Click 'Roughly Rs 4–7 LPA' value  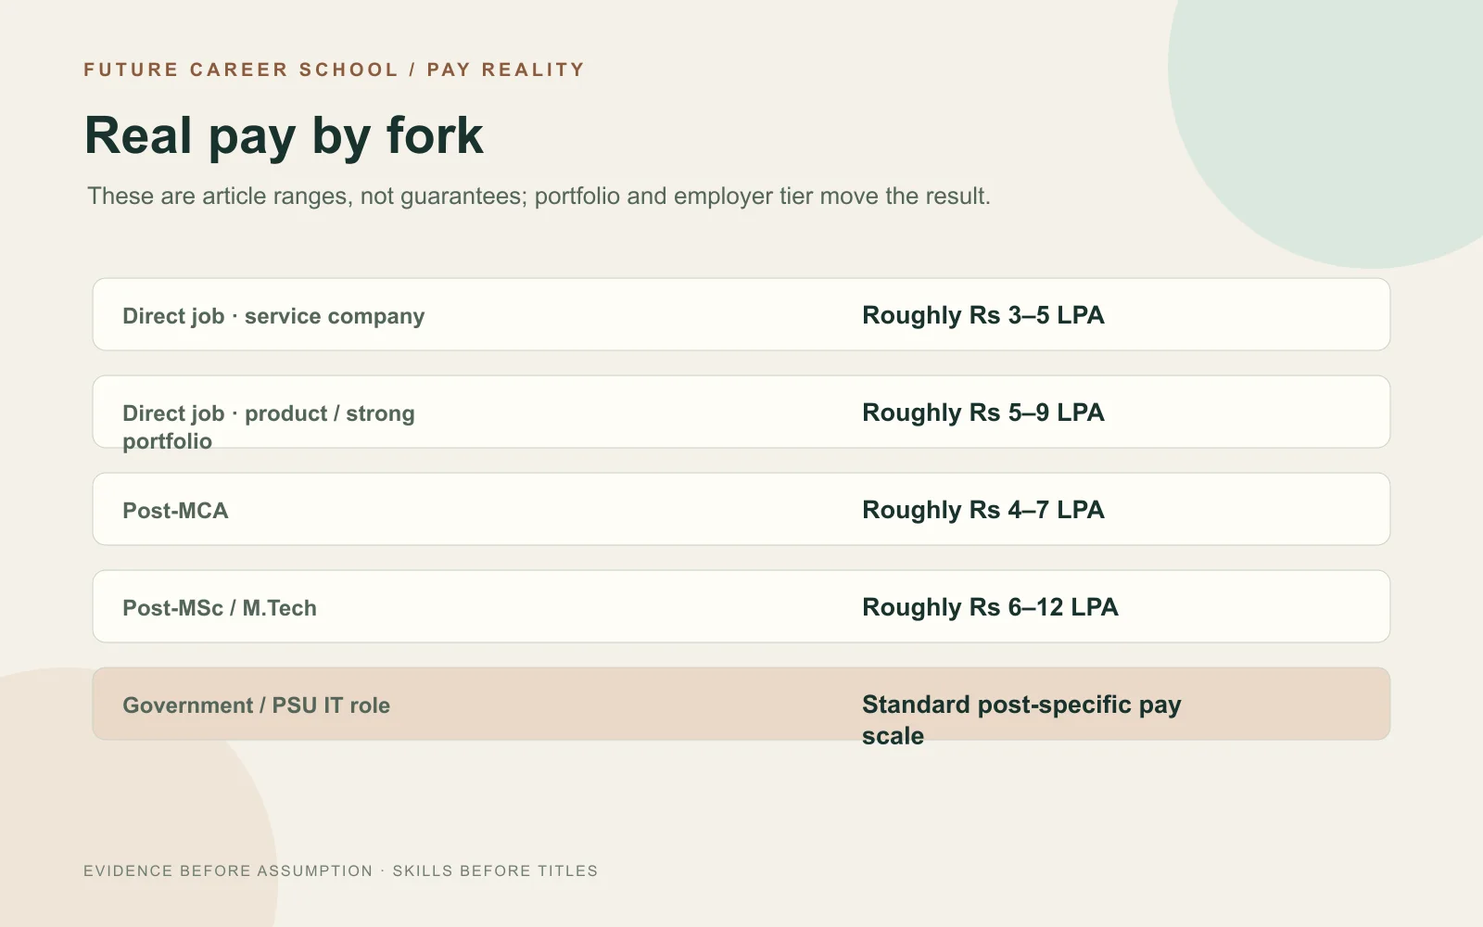click(x=983, y=510)
